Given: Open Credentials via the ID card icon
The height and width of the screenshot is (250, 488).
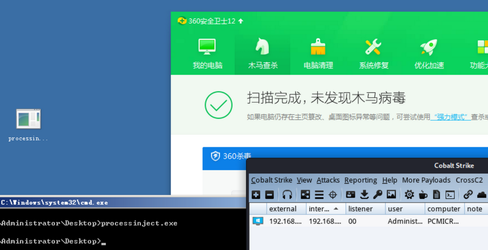Looking at the screenshot, I should point(351,195).
